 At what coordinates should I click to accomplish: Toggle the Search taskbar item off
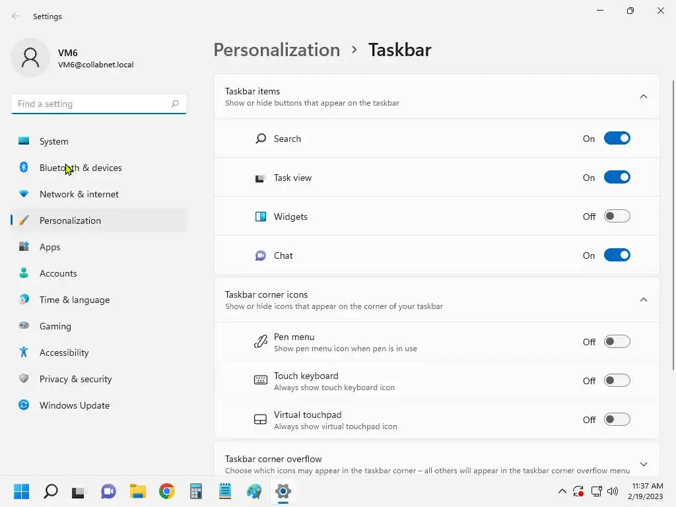617,139
